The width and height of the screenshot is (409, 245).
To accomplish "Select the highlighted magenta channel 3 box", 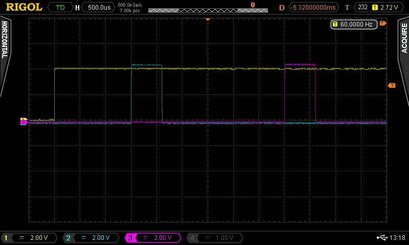I will [x=152, y=238].
